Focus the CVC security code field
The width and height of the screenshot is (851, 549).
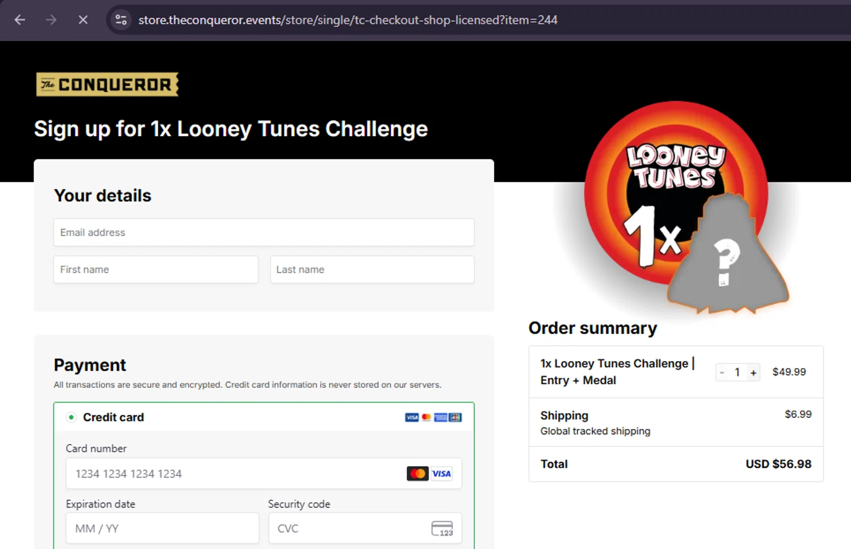coord(365,528)
